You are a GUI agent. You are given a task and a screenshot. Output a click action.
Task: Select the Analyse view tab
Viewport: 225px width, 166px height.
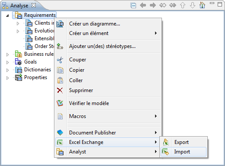point(19,6)
